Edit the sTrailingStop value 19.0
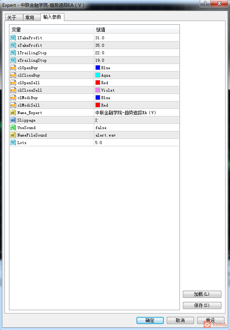Image resolution: width=230 pixels, height=330 pixels. (137, 60)
